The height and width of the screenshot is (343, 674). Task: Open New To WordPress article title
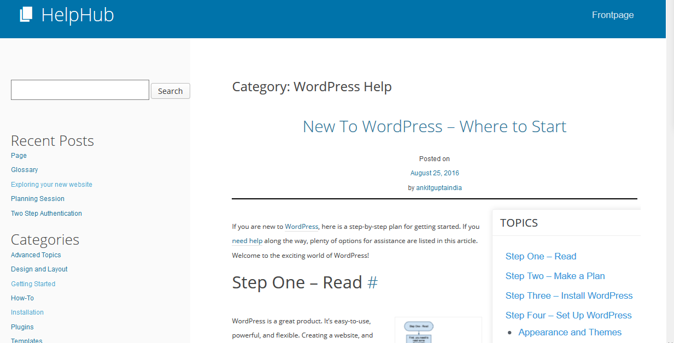click(x=434, y=127)
